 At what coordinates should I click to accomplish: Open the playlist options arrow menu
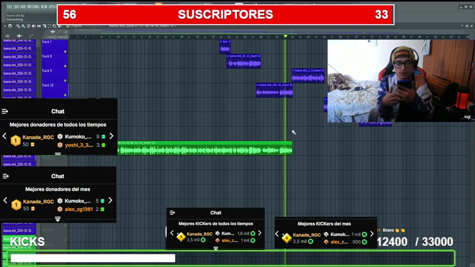coord(5,26)
